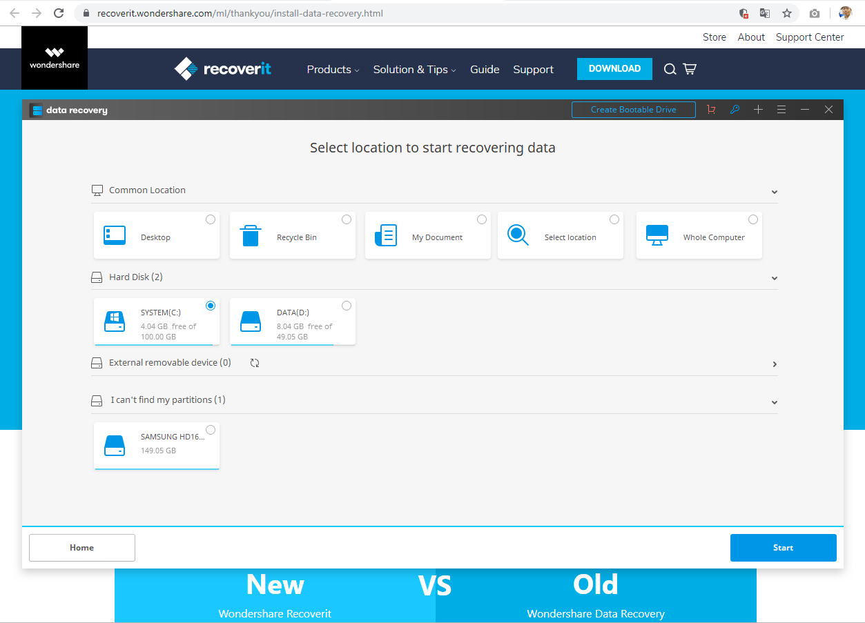Image resolution: width=865 pixels, height=623 pixels.
Task: Expand the External removable device section
Action: 774,364
